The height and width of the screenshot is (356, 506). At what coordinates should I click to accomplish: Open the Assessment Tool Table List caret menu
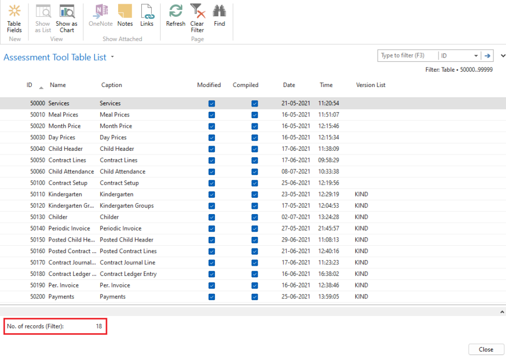coord(112,57)
